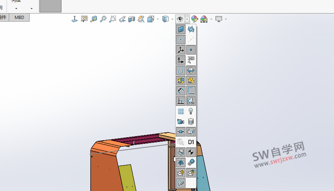Toggle envelope icon with blue-yellow assembly

pos(191,172)
